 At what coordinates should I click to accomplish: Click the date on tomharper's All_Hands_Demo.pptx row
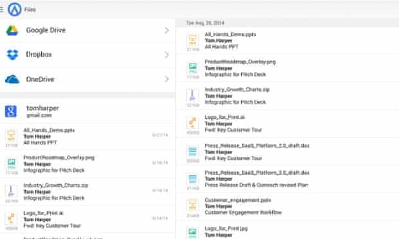(160, 135)
